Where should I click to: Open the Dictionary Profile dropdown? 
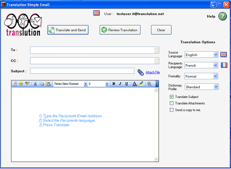[216, 87]
